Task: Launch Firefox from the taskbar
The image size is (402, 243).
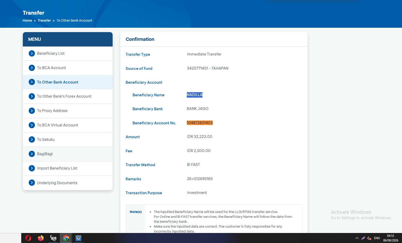Action: point(41,238)
